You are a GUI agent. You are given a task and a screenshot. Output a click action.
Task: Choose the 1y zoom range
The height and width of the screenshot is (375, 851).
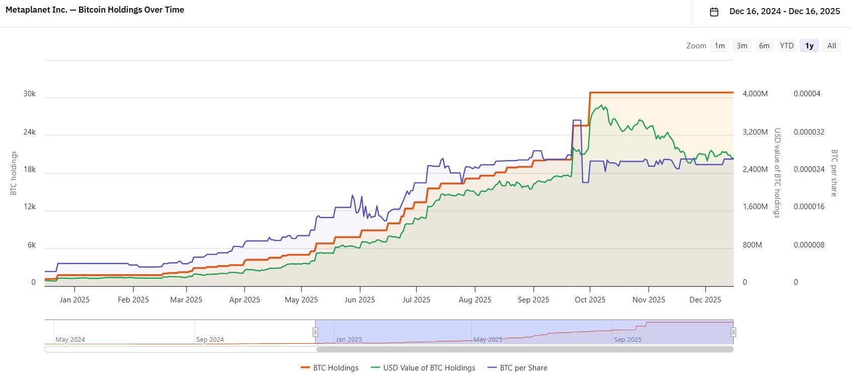coord(809,46)
